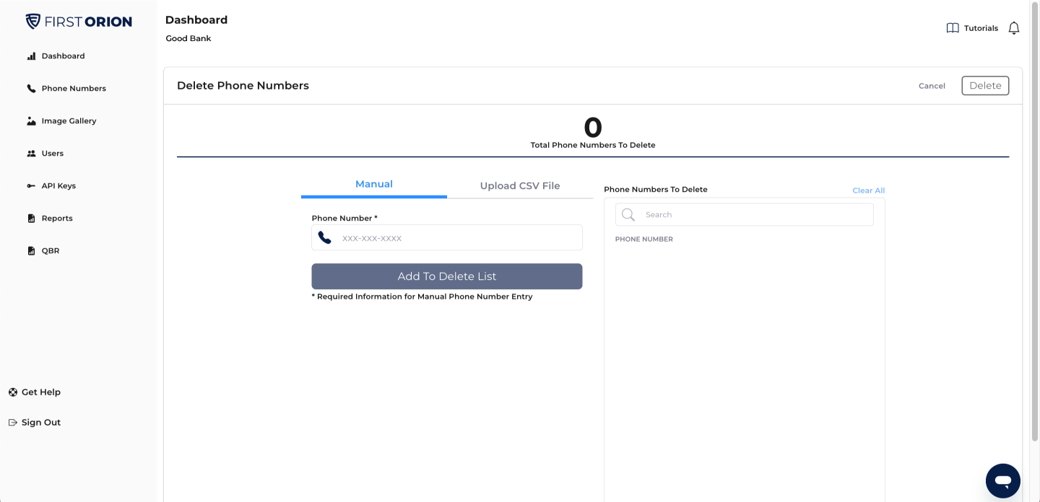Select the Manual tab
Viewport: 1040px width, 502px height.
374,185
